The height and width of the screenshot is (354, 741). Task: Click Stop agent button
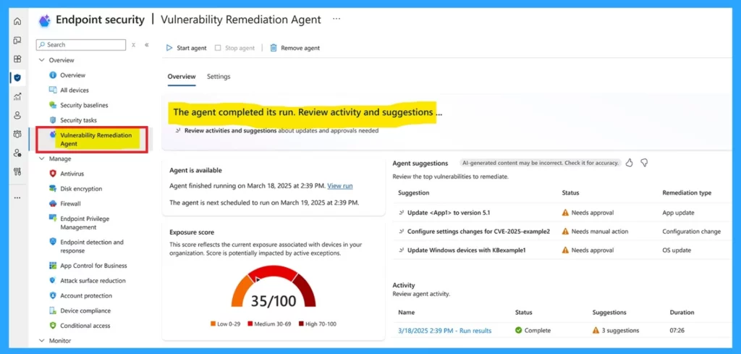[x=234, y=48]
